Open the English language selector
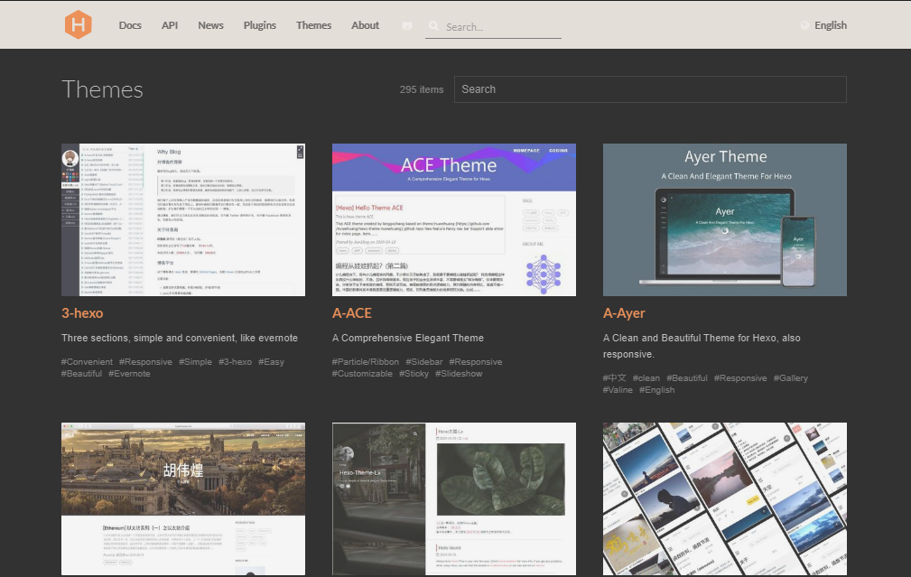This screenshot has width=911, height=577. 831,25
